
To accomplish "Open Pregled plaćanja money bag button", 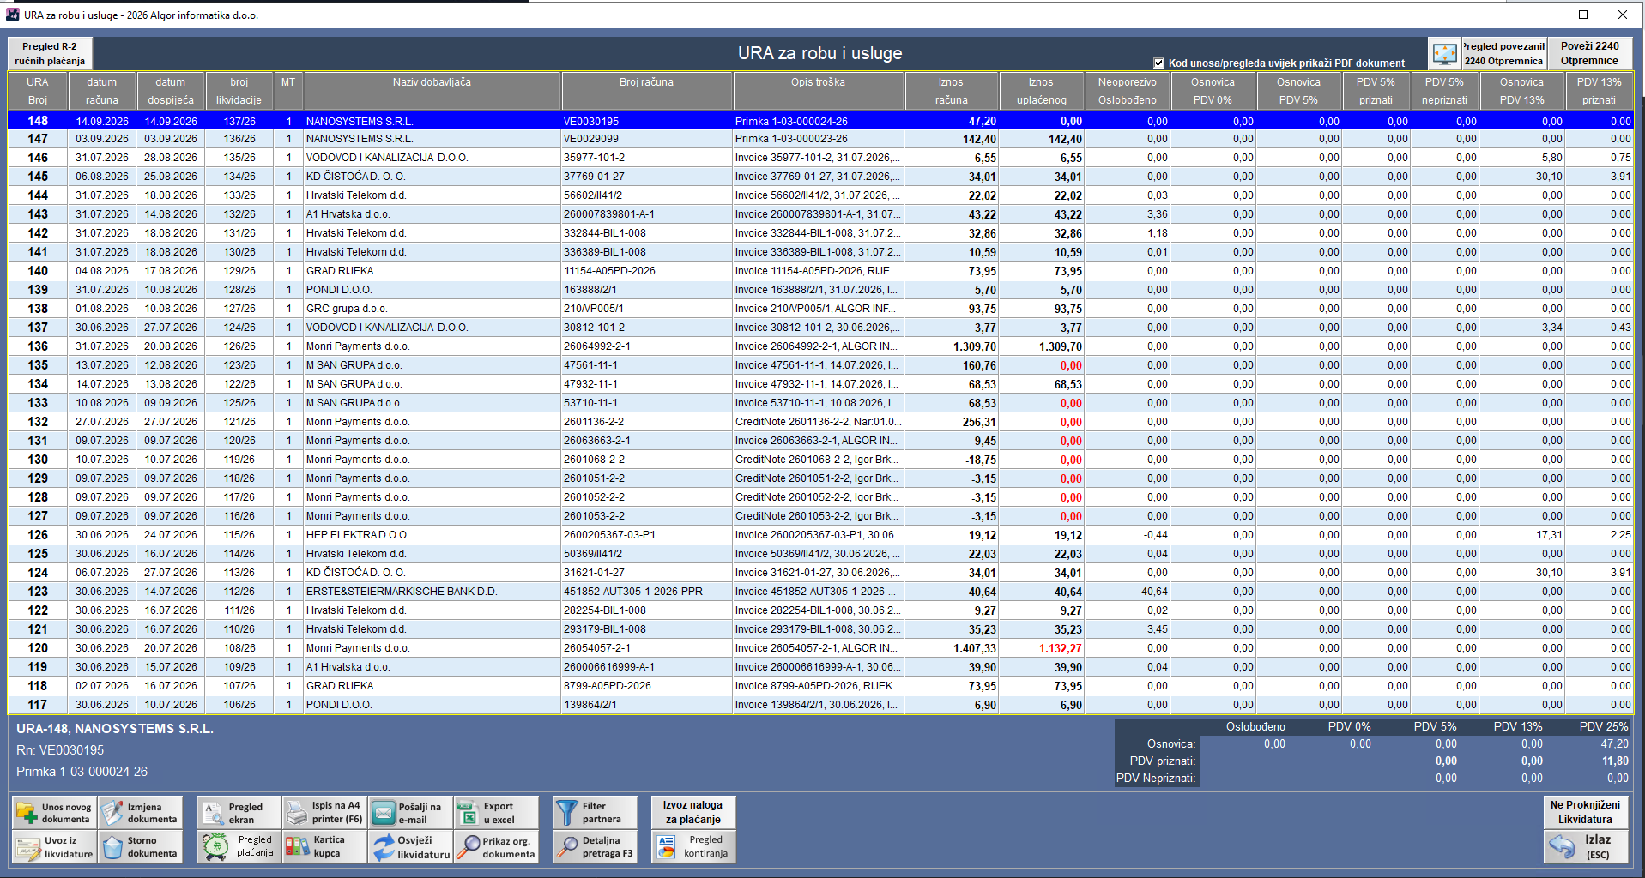I will pyautogui.click(x=239, y=846).
